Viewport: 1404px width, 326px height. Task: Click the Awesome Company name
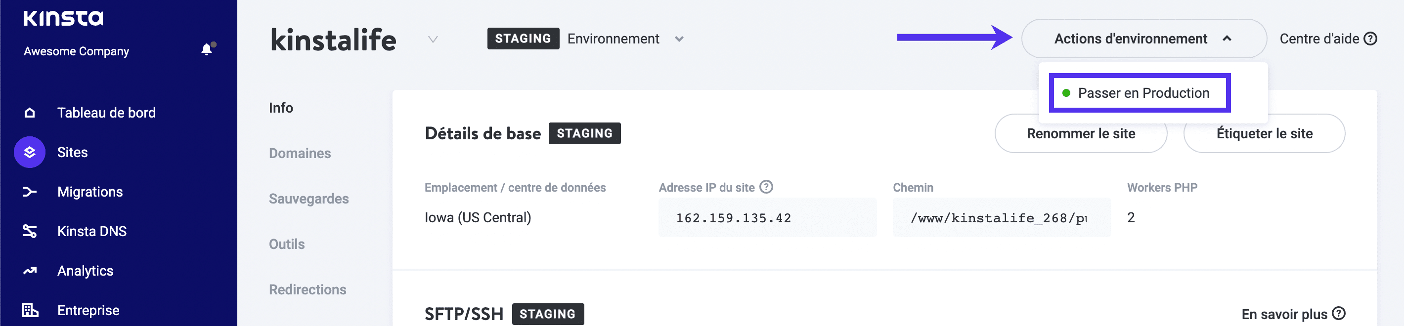click(76, 51)
